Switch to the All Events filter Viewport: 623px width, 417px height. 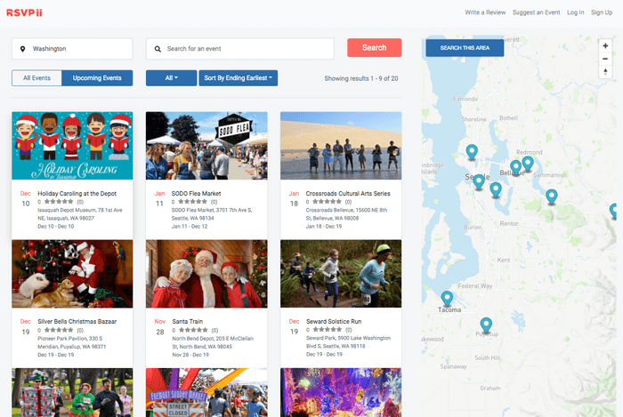point(36,78)
